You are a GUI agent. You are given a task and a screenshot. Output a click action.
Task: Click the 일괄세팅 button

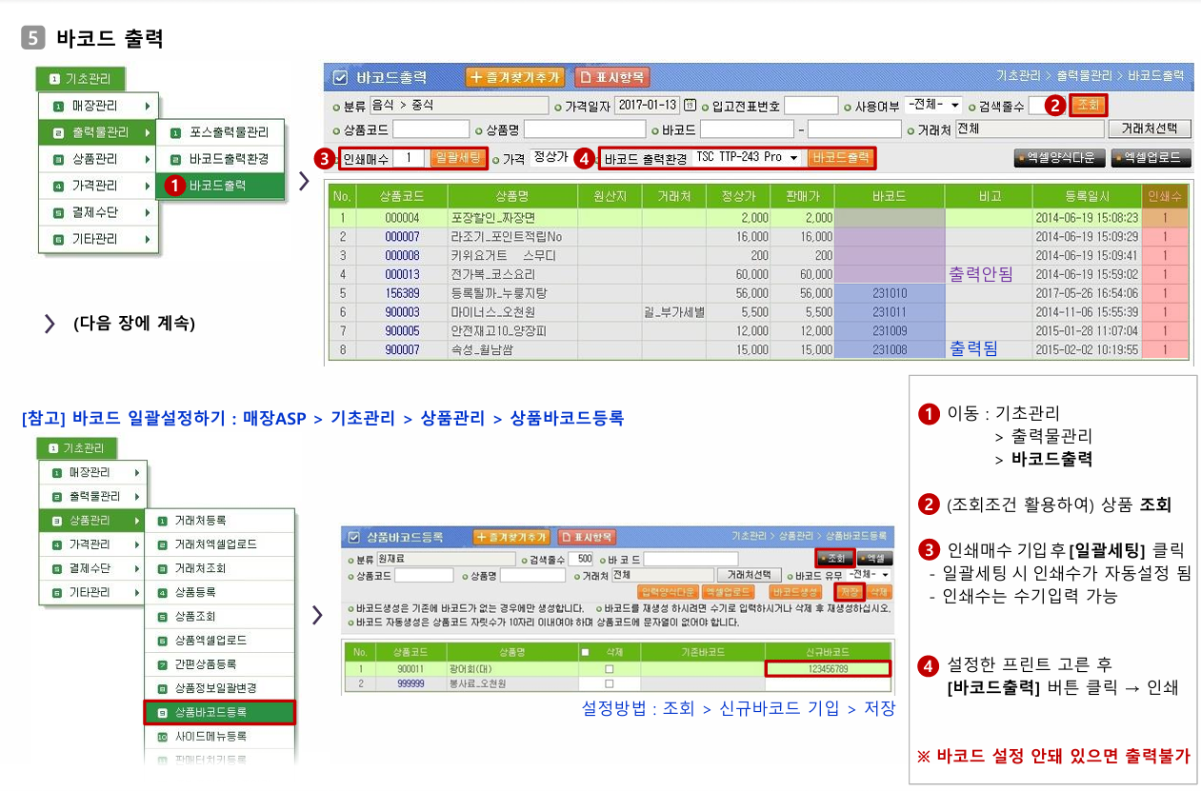click(x=459, y=158)
